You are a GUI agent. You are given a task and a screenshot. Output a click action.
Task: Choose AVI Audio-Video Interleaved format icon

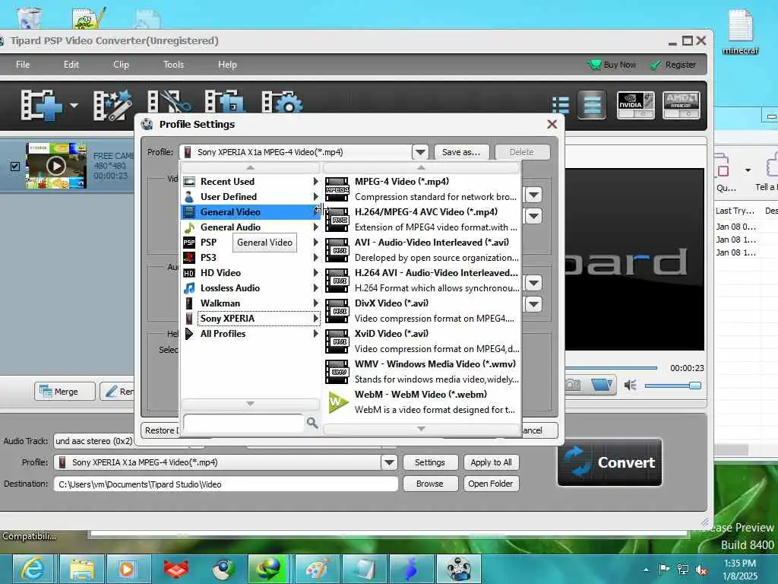coord(337,250)
